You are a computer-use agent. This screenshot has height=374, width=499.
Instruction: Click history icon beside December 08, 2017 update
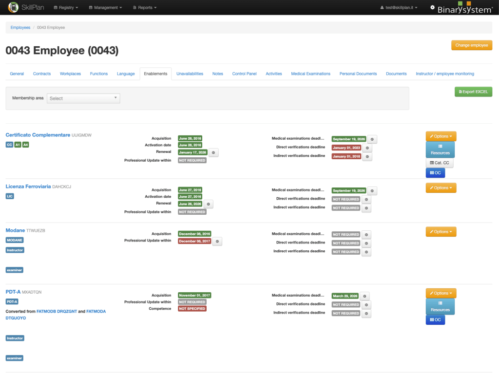click(x=217, y=242)
